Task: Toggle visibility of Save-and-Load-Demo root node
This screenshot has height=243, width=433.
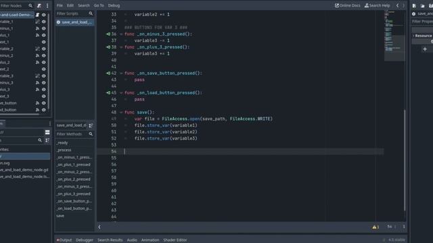Action: tap(43, 15)
